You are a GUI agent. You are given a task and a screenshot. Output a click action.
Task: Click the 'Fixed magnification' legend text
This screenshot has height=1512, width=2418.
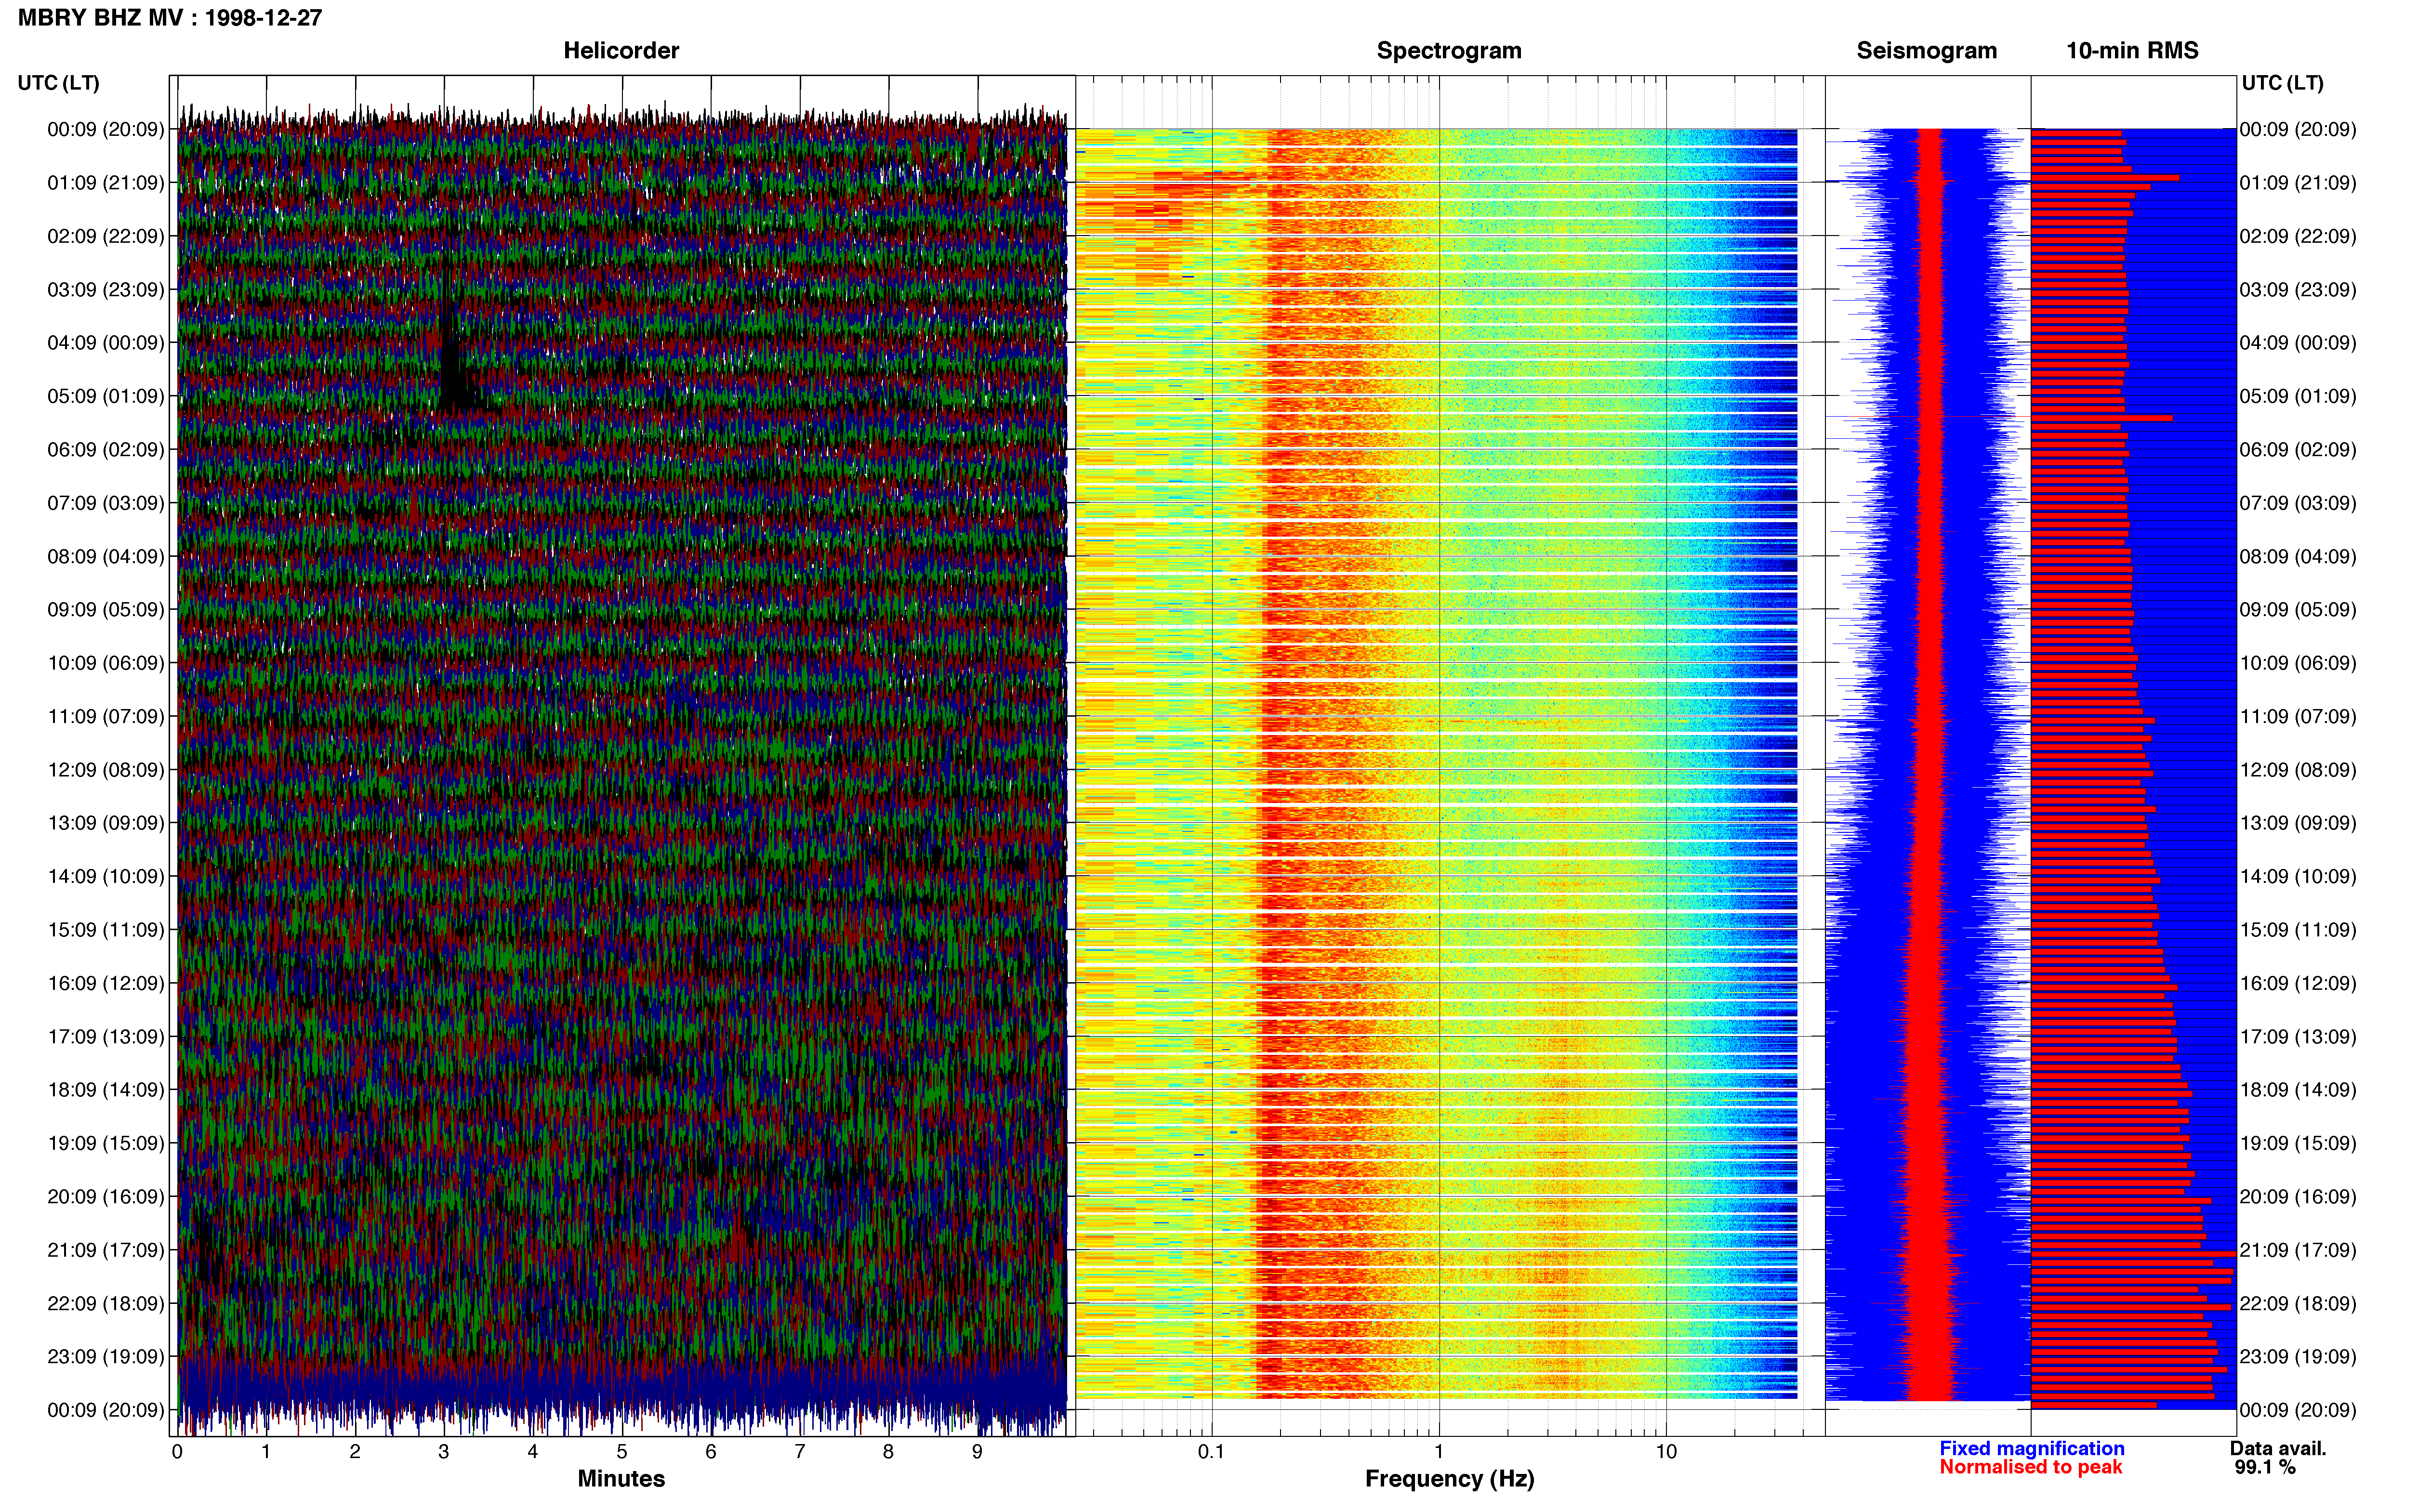point(2032,1449)
